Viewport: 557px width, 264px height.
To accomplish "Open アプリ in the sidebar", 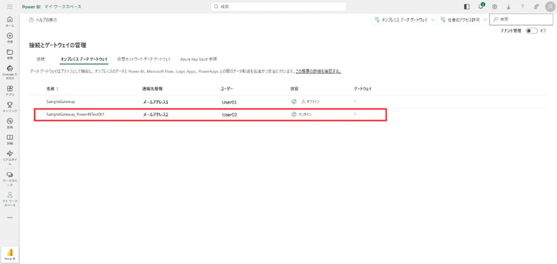I will tap(10, 91).
